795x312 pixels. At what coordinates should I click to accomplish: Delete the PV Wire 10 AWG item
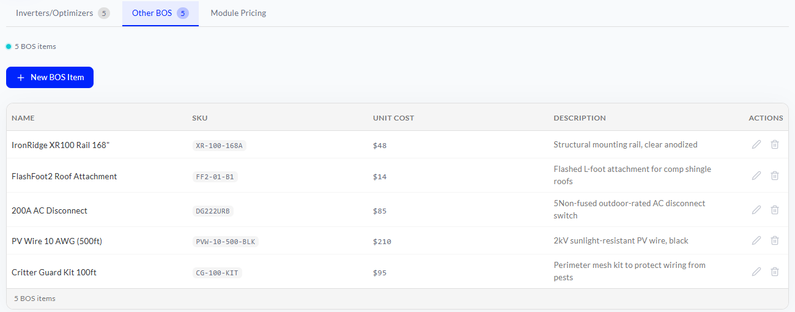tap(775, 240)
